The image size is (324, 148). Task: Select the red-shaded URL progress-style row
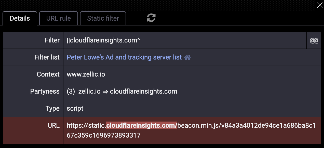(191, 130)
